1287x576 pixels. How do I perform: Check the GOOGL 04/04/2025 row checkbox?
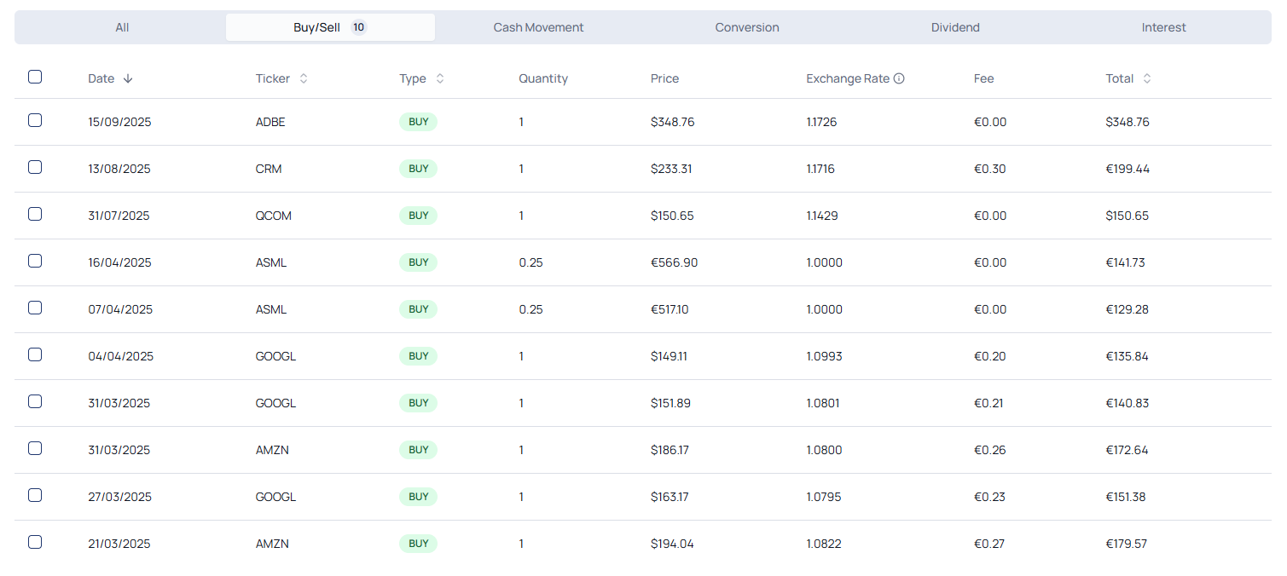35,354
